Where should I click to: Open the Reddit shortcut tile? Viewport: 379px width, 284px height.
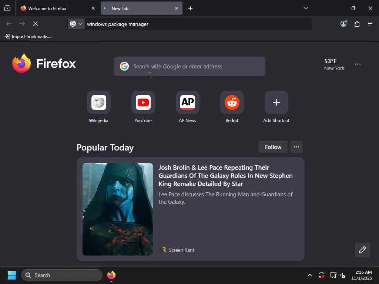pos(232,102)
